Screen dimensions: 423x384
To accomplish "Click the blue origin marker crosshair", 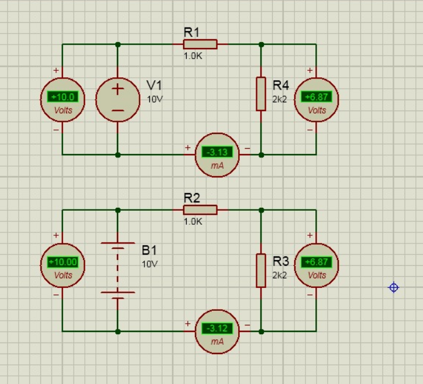I will (x=394, y=287).
